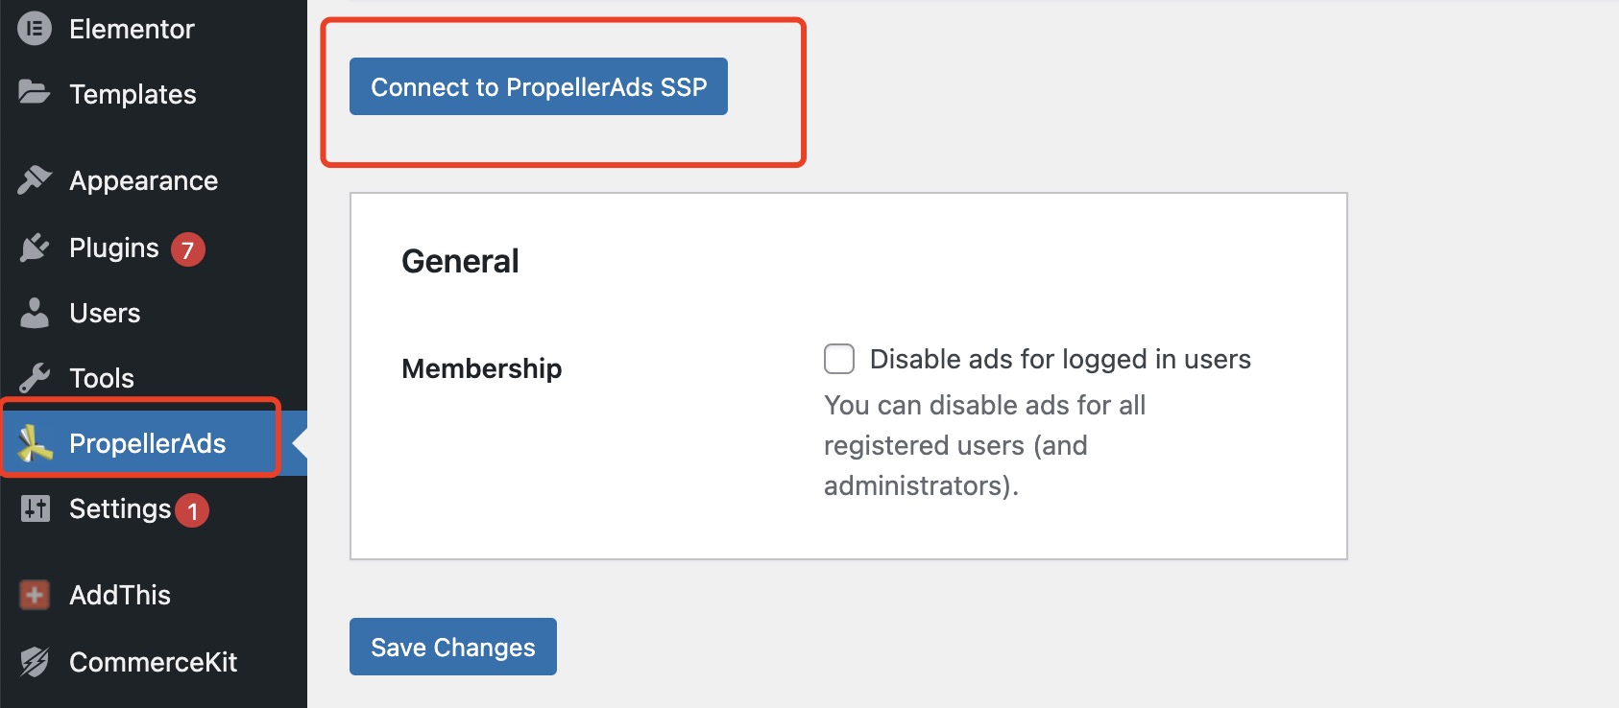1619x708 pixels.
Task: Click the Tools wrench icon
Action: (35, 378)
